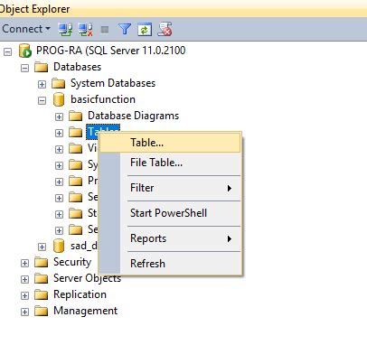Image resolution: width=367 pixels, height=345 pixels.
Task: Collapse the Databases folder
Action: coord(24,68)
